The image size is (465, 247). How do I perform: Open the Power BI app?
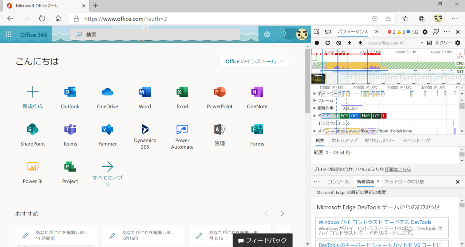[33, 172]
